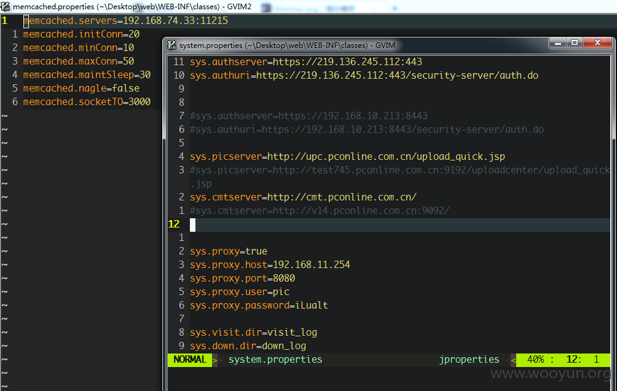Click the sys.down.dir=down_log line
The height and width of the screenshot is (391, 617).
pos(248,346)
